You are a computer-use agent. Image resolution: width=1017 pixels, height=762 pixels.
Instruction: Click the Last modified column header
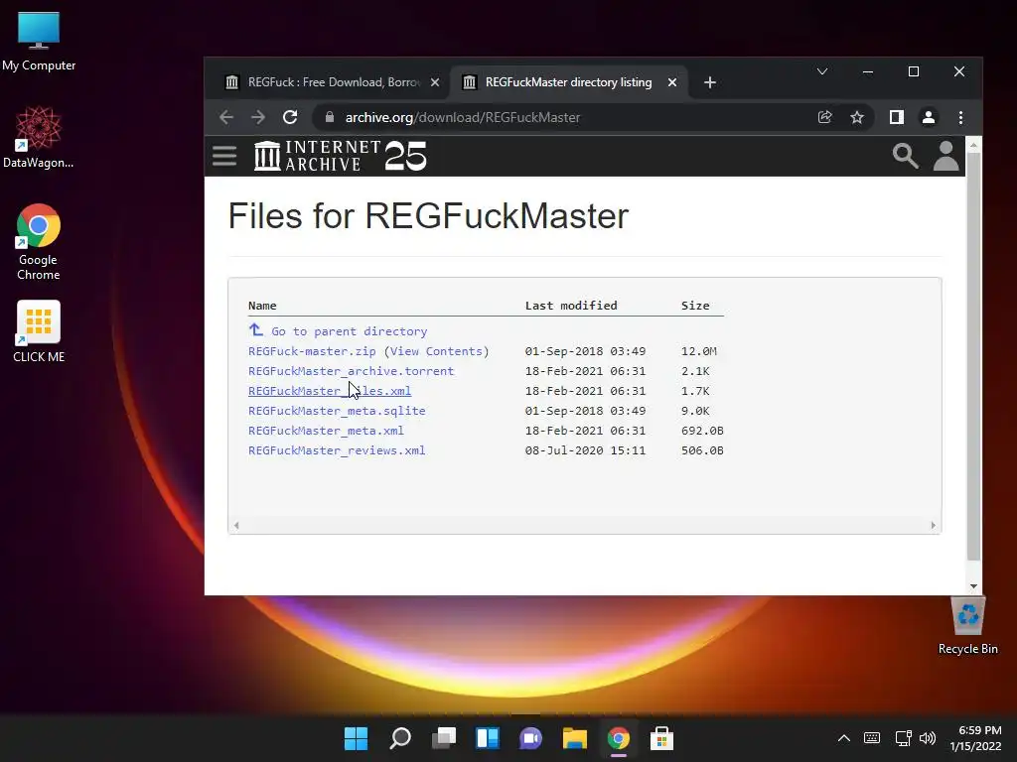tap(571, 306)
